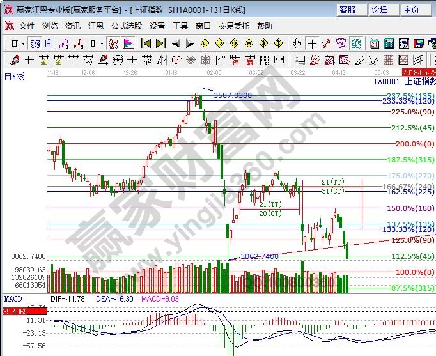The height and width of the screenshot is (356, 436).
Task: Click the 客服 button
Action: (x=349, y=10)
